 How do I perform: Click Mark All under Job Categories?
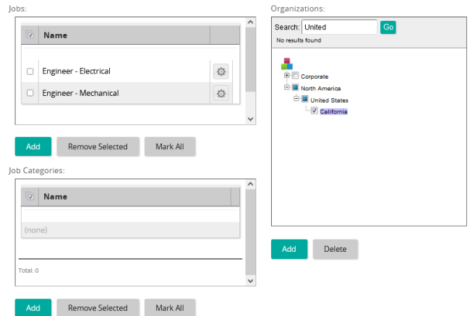(x=170, y=307)
